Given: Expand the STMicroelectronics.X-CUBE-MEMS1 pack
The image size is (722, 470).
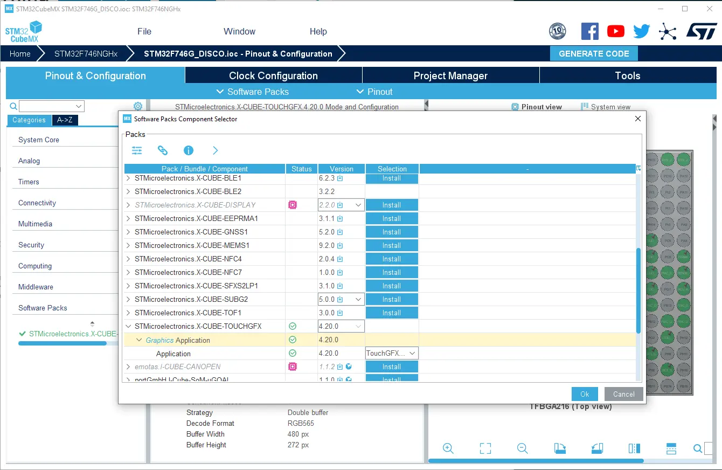Looking at the screenshot, I should point(128,245).
